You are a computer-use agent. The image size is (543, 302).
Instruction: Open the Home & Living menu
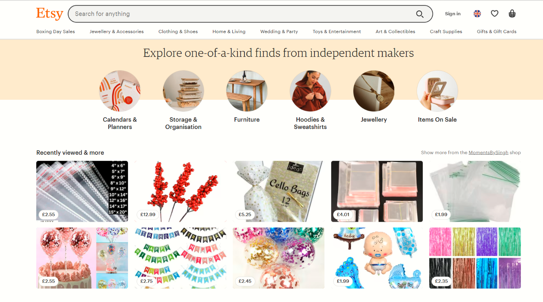(229, 32)
